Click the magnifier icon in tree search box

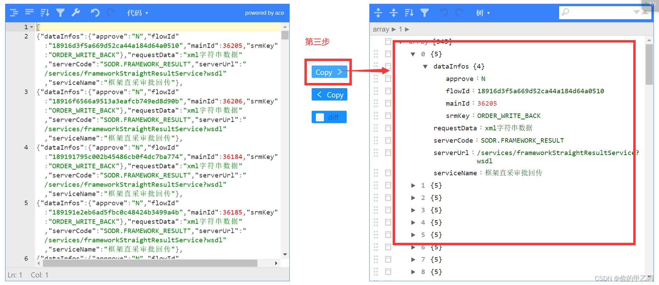[565, 12]
